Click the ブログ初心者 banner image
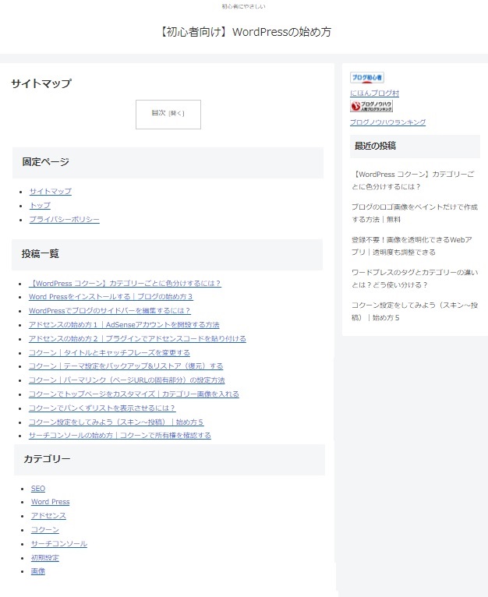The image size is (488, 597). pyautogui.click(x=367, y=78)
